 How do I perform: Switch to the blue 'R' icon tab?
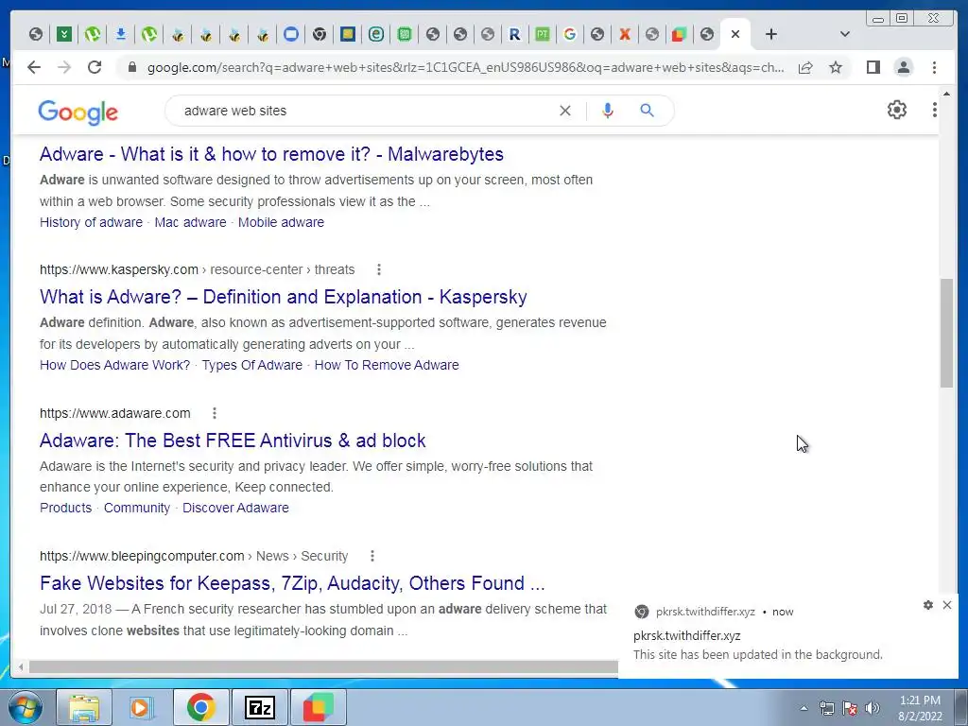pos(514,34)
